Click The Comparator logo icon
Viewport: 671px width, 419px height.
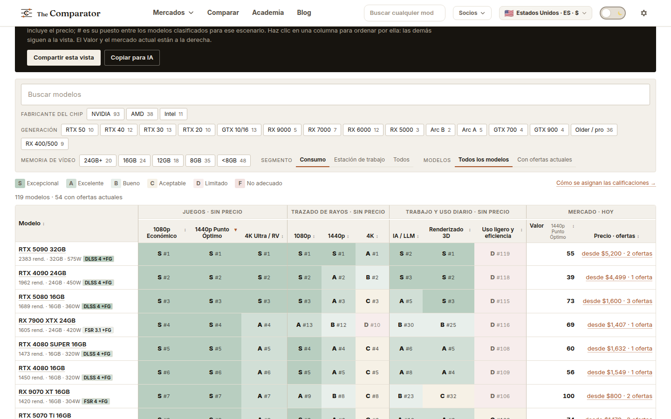pos(27,13)
